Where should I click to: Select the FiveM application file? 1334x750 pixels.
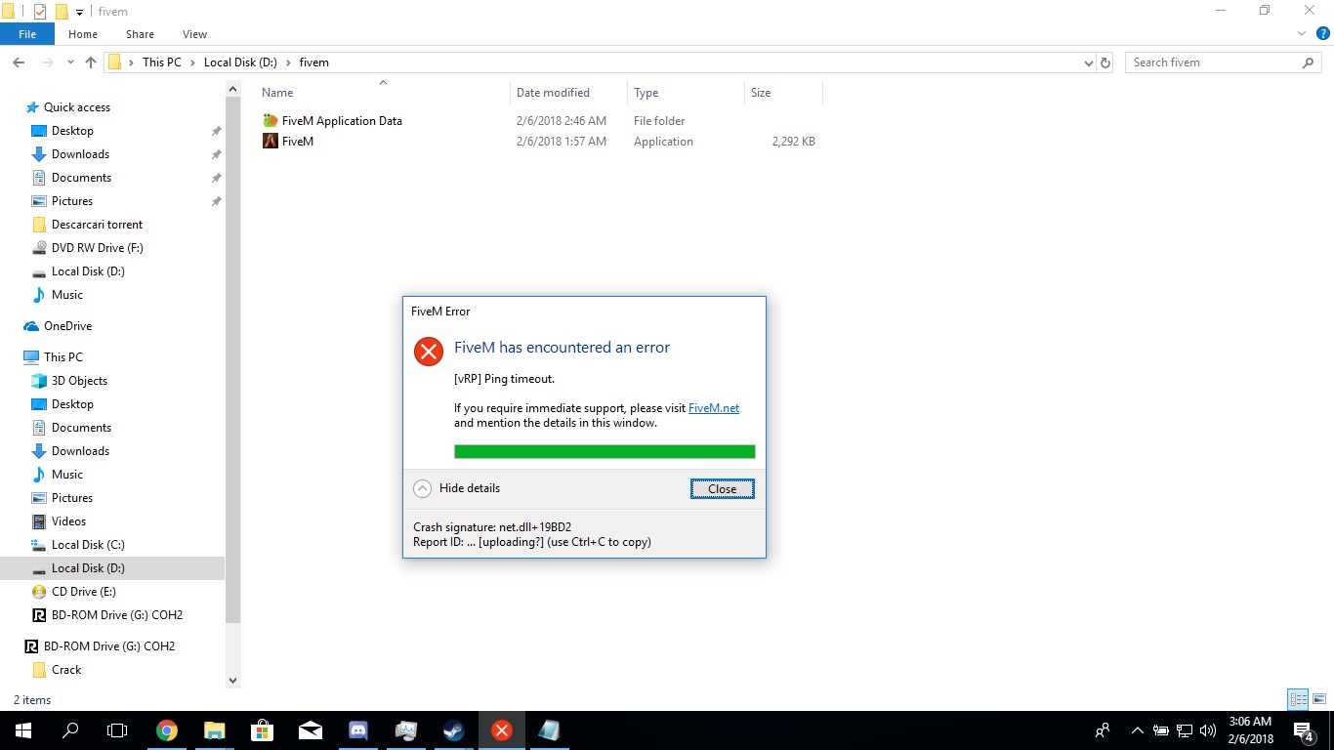(297, 142)
